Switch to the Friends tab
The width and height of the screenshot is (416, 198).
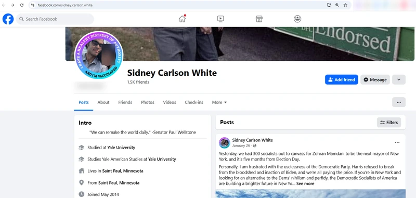coord(125,102)
